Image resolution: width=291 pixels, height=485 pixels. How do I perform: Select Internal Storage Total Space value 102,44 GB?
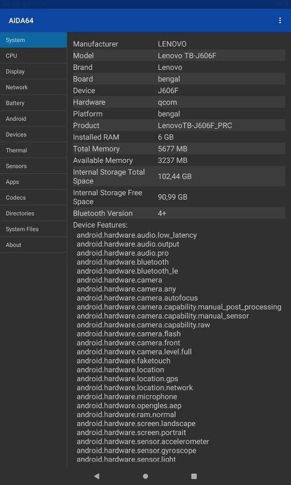click(x=175, y=177)
